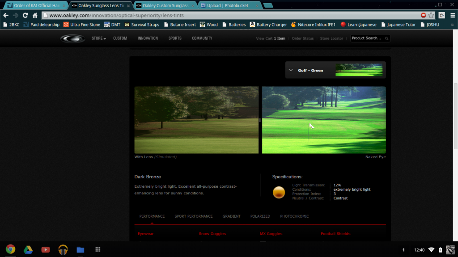Click the Product Search input field

pos(368,38)
